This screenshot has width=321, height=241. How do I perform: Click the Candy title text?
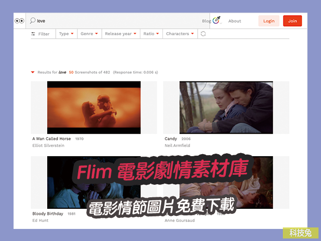click(x=171, y=139)
